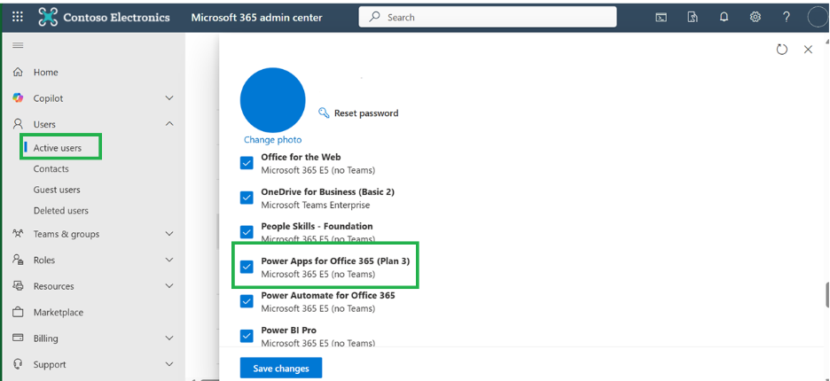Open the app launcher waffle icon
830x381 pixels.
(18, 17)
